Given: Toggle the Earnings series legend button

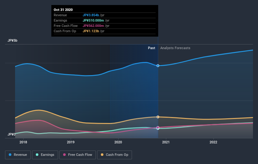Looking at the screenshot, I should click(45, 155).
